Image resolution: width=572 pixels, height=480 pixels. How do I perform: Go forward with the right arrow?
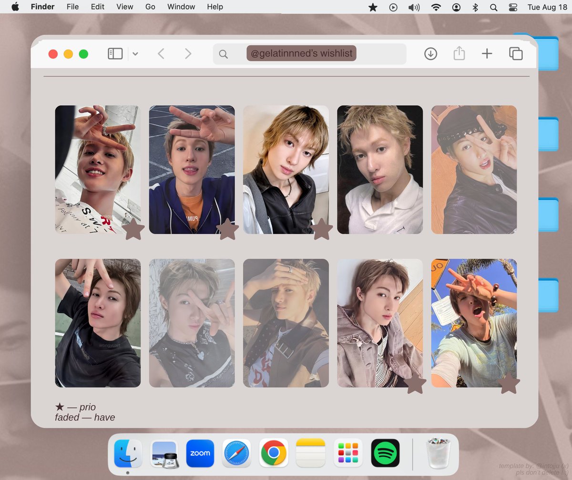coord(188,54)
